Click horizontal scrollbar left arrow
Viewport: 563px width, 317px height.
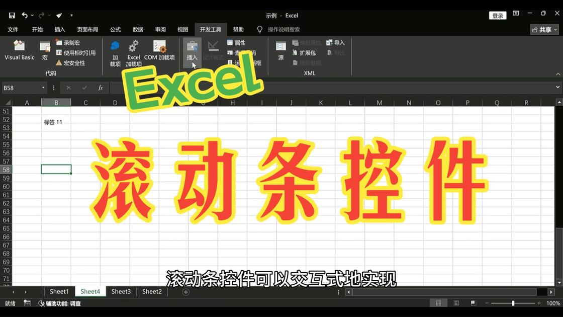click(x=348, y=292)
